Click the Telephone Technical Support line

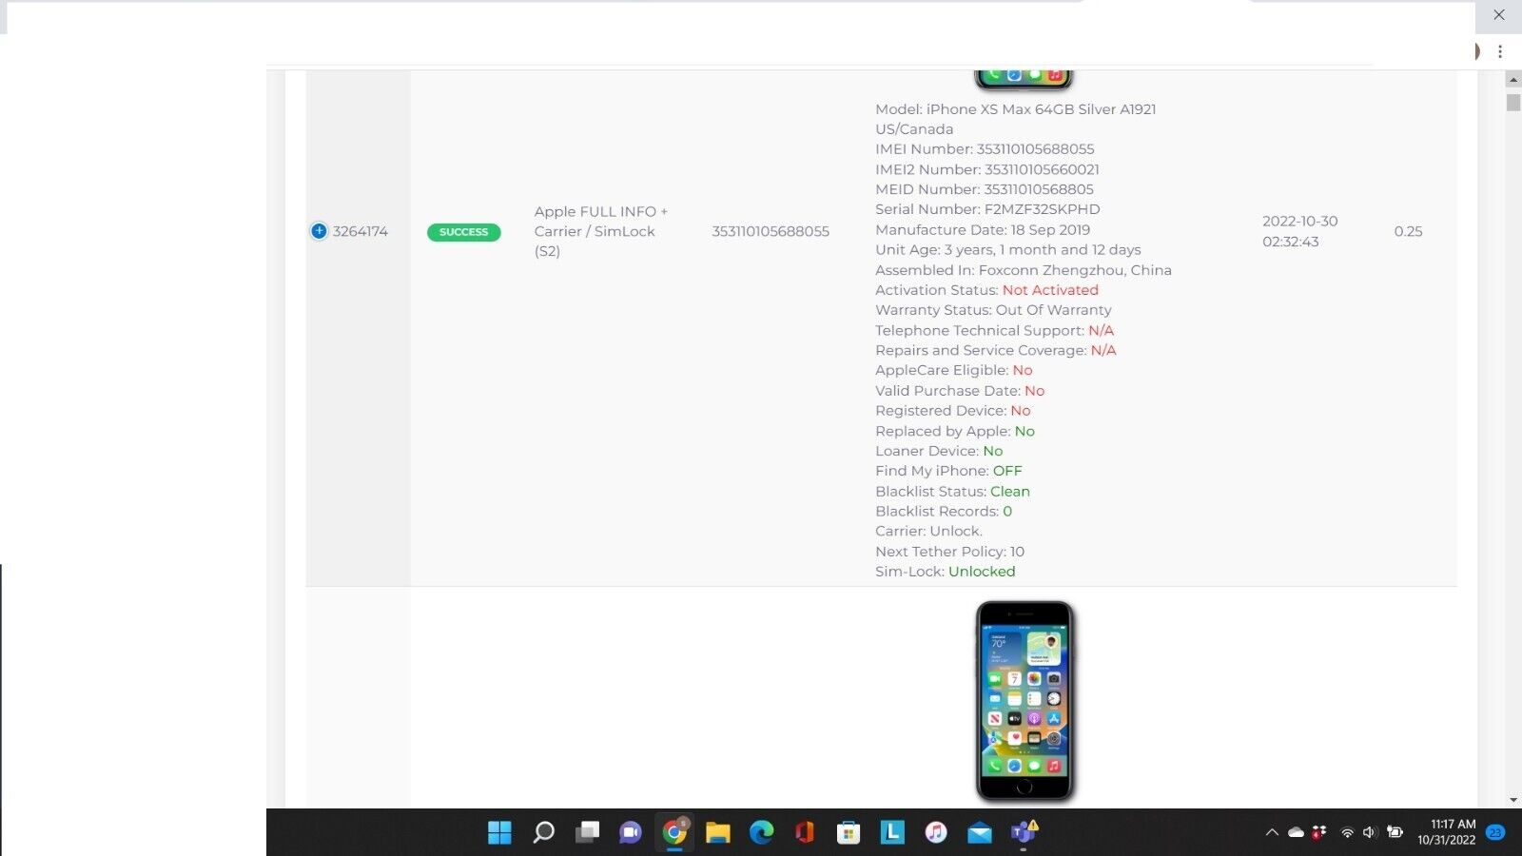(x=995, y=330)
